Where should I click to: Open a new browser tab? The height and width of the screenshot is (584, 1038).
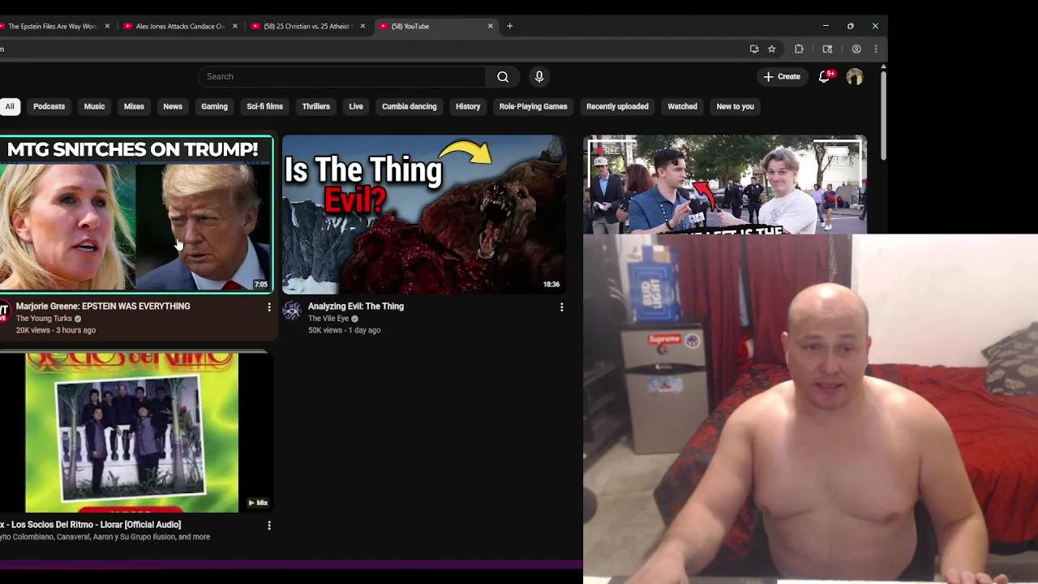pyautogui.click(x=509, y=26)
